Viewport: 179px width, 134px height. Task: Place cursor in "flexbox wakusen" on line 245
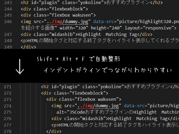click(71, 15)
